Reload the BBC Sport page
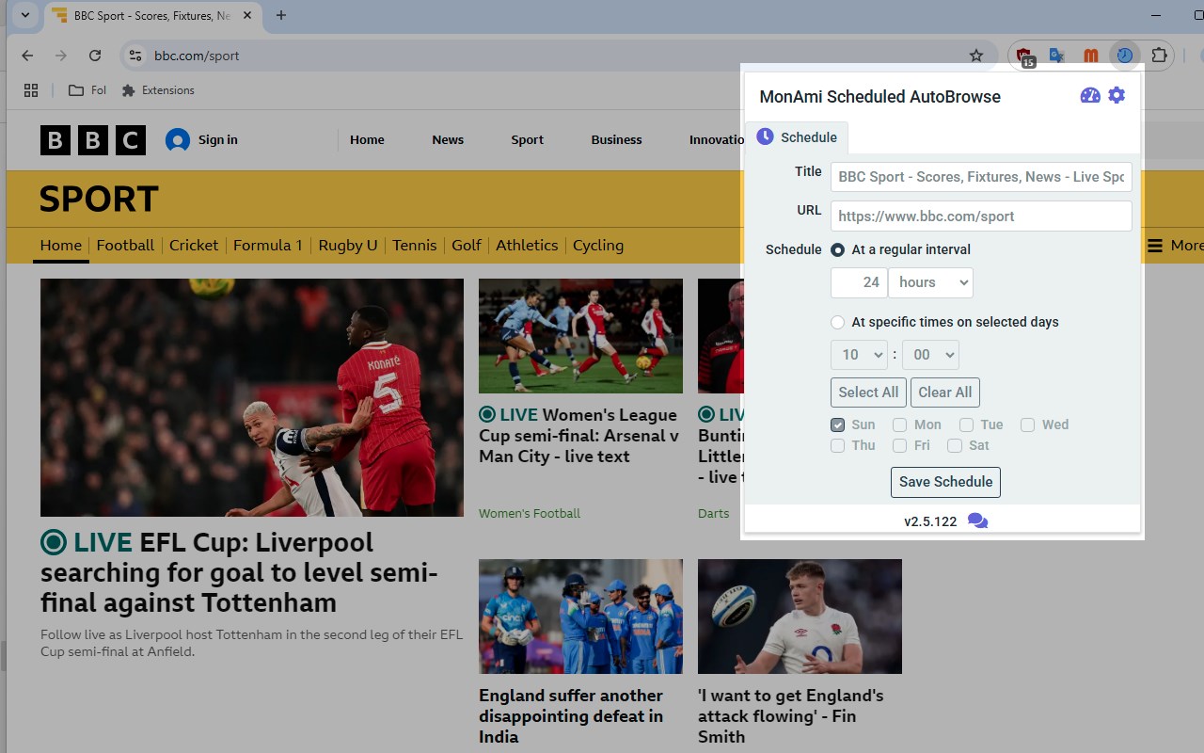The image size is (1204, 753). coord(95,56)
